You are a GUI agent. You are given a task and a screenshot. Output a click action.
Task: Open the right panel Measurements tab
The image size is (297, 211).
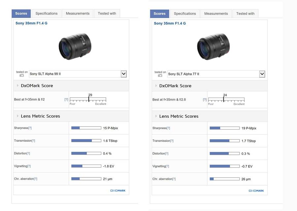point(216,13)
